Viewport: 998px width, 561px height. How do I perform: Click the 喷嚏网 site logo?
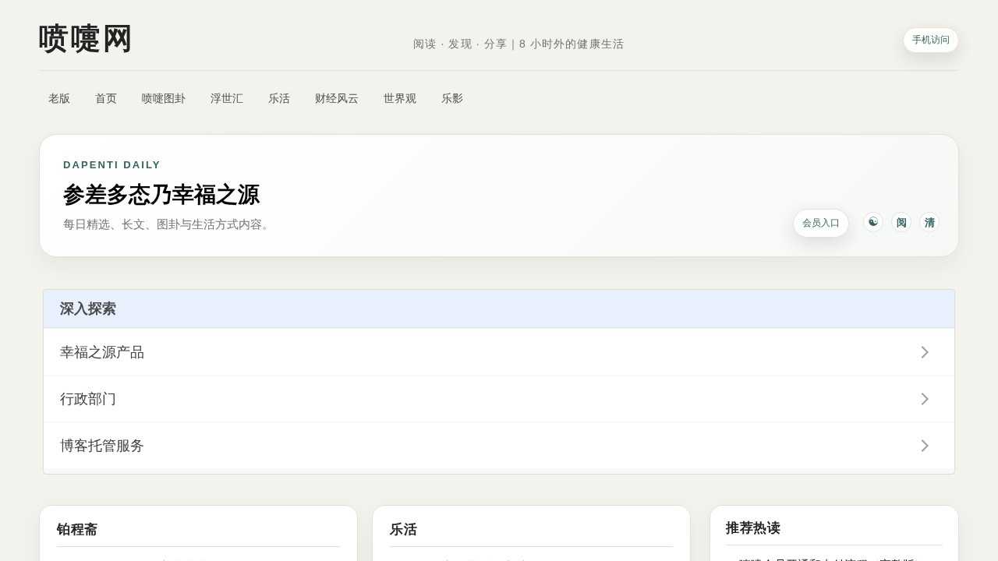[86, 39]
